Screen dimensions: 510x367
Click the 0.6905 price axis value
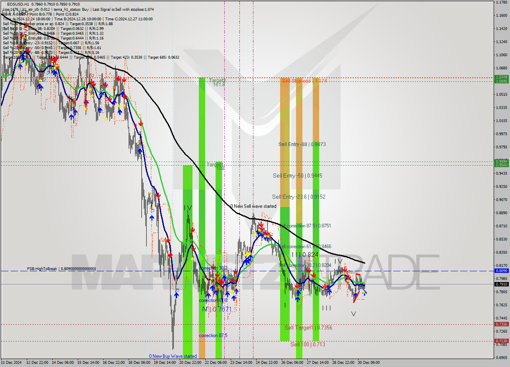pos(501,357)
